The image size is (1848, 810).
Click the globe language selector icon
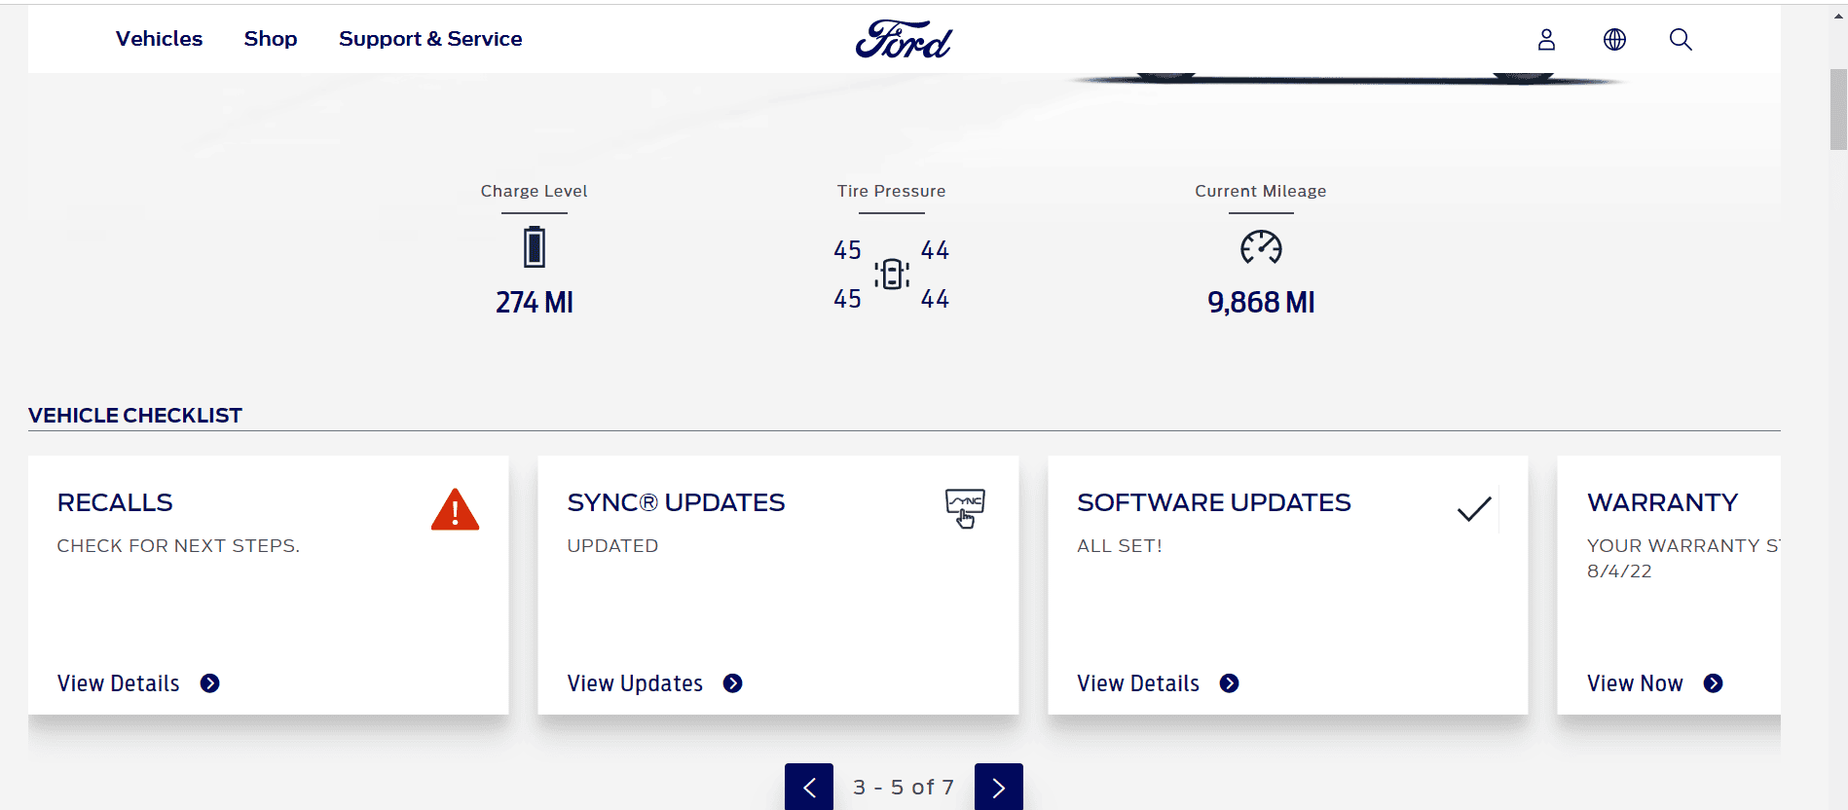click(x=1614, y=40)
